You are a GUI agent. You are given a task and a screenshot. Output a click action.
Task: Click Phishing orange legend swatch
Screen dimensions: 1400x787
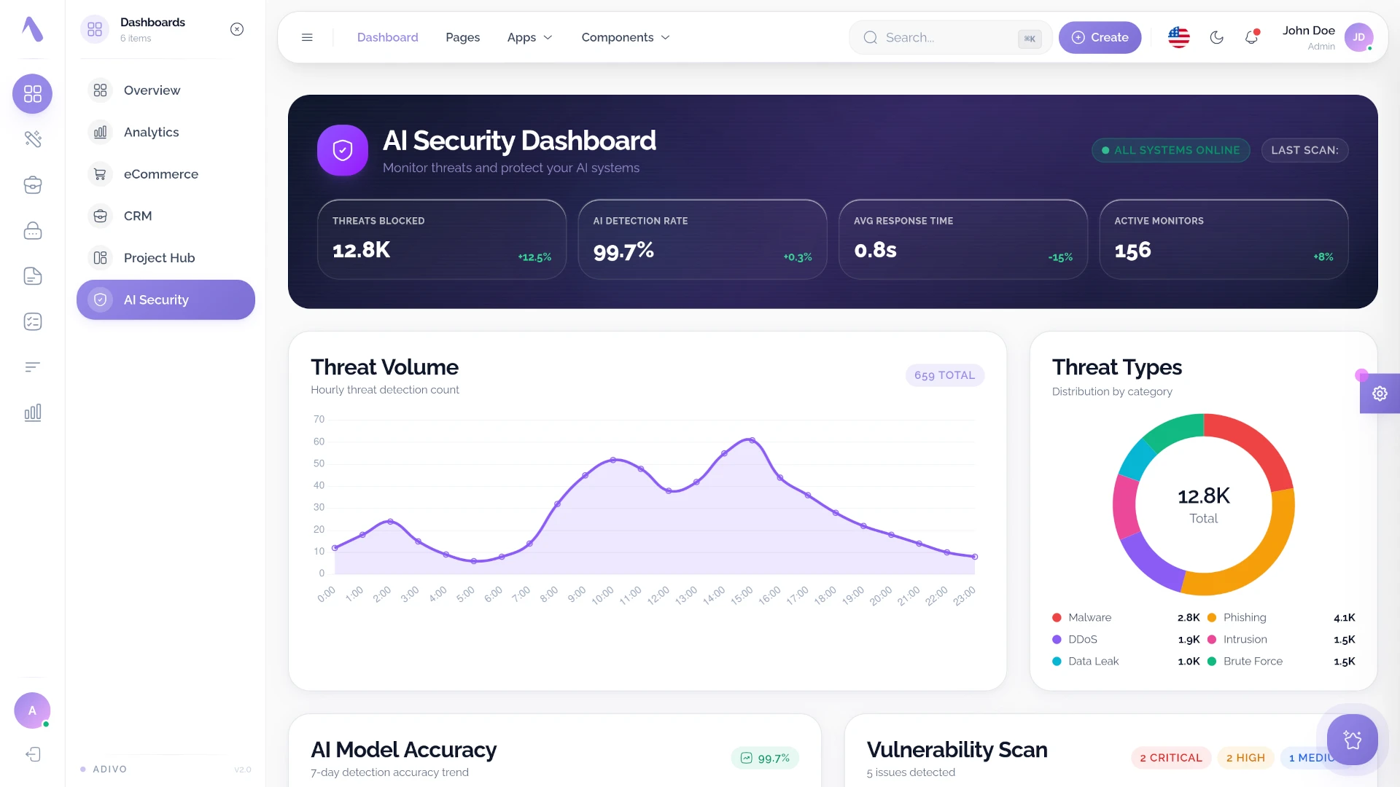1212,617
